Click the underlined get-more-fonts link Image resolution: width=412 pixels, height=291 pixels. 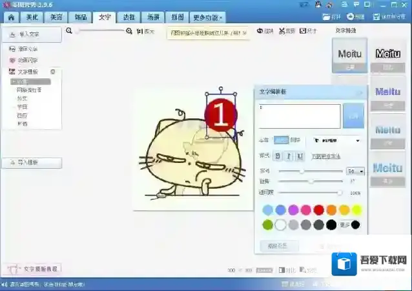(326, 156)
